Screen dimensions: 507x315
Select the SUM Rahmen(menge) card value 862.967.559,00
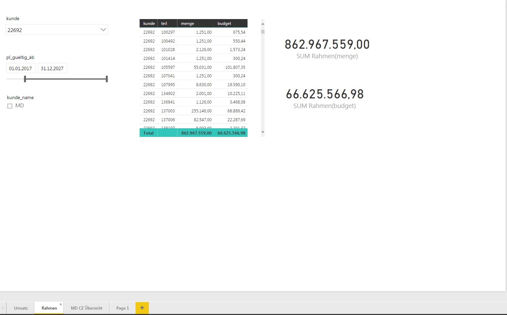[x=327, y=44]
